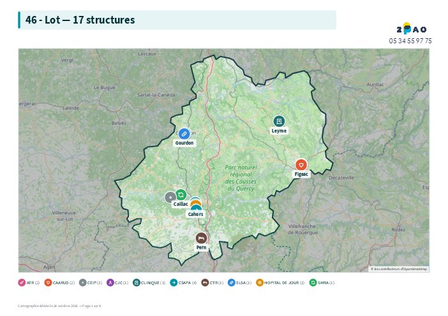
Task: Click the '46 - Lot — 17 structures' heading
Action: 80,20
